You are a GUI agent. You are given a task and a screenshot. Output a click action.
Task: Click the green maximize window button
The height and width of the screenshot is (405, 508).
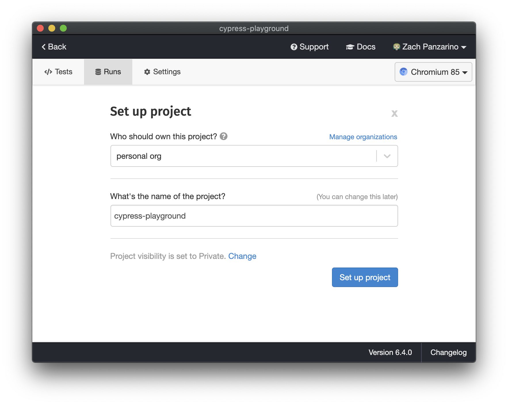coord(63,28)
